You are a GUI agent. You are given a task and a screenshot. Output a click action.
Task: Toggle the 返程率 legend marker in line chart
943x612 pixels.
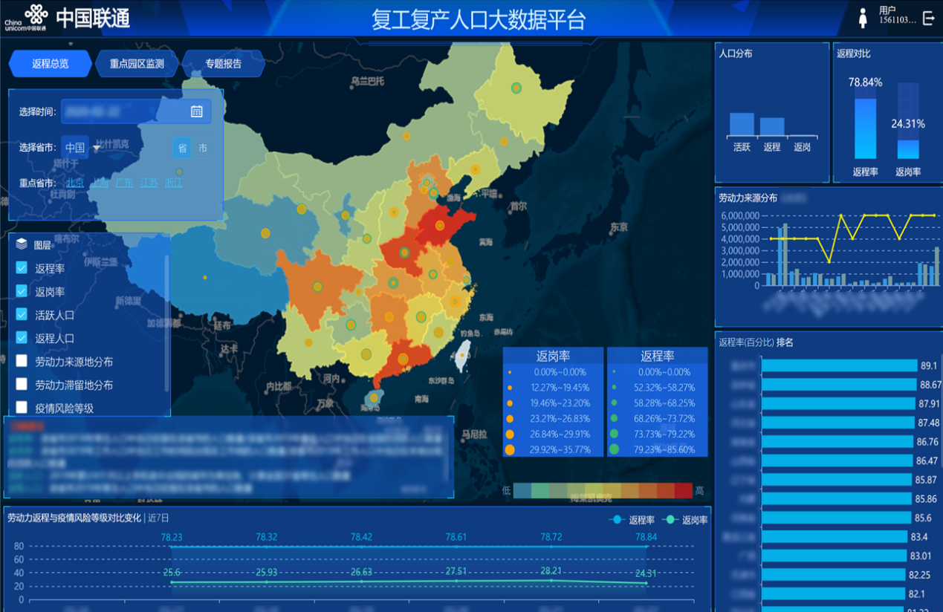(x=618, y=520)
